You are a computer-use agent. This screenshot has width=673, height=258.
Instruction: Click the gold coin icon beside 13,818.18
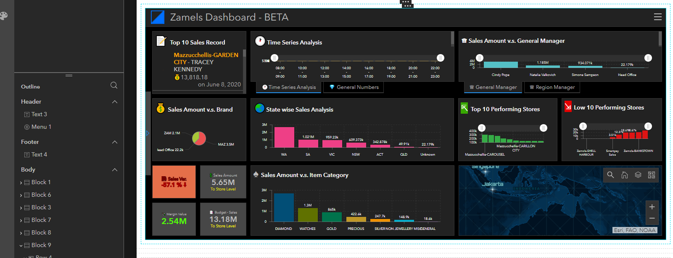pos(177,77)
